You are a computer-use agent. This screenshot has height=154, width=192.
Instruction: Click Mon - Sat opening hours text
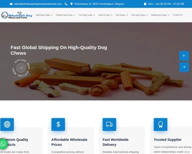(x=166, y=4)
